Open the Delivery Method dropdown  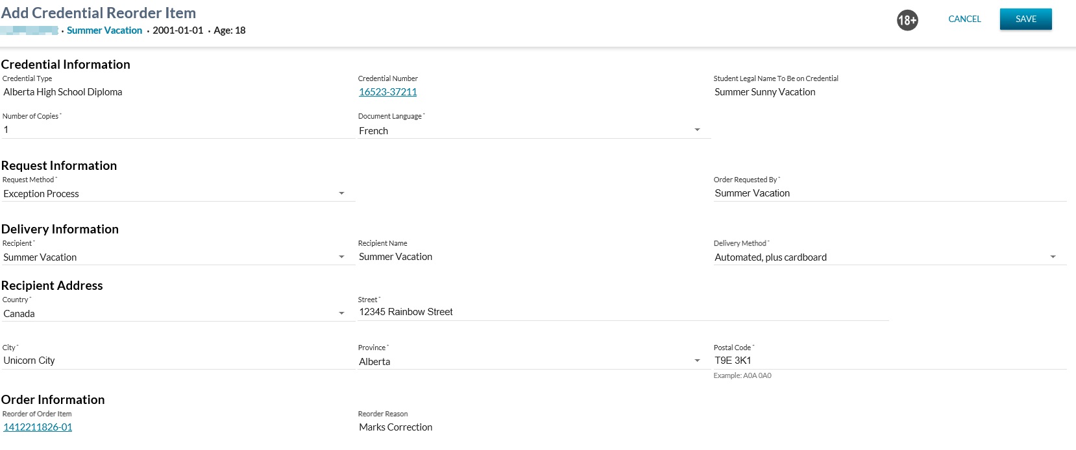[x=1053, y=257]
